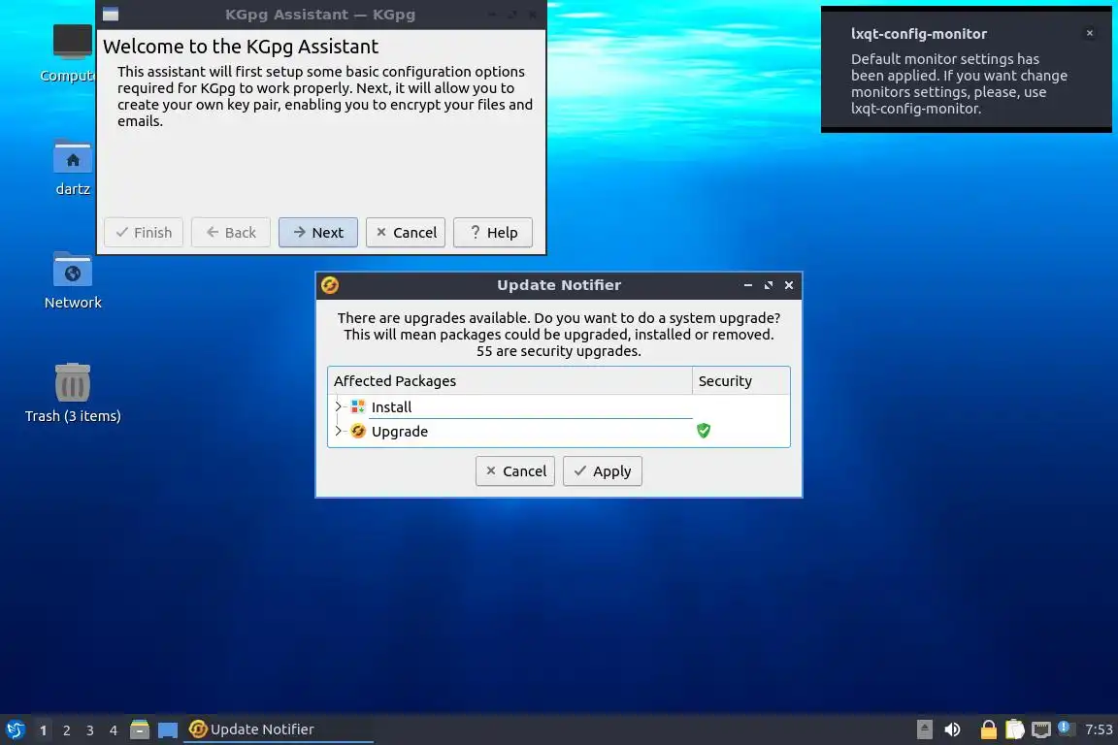Open the volume control in tray

coord(953,729)
